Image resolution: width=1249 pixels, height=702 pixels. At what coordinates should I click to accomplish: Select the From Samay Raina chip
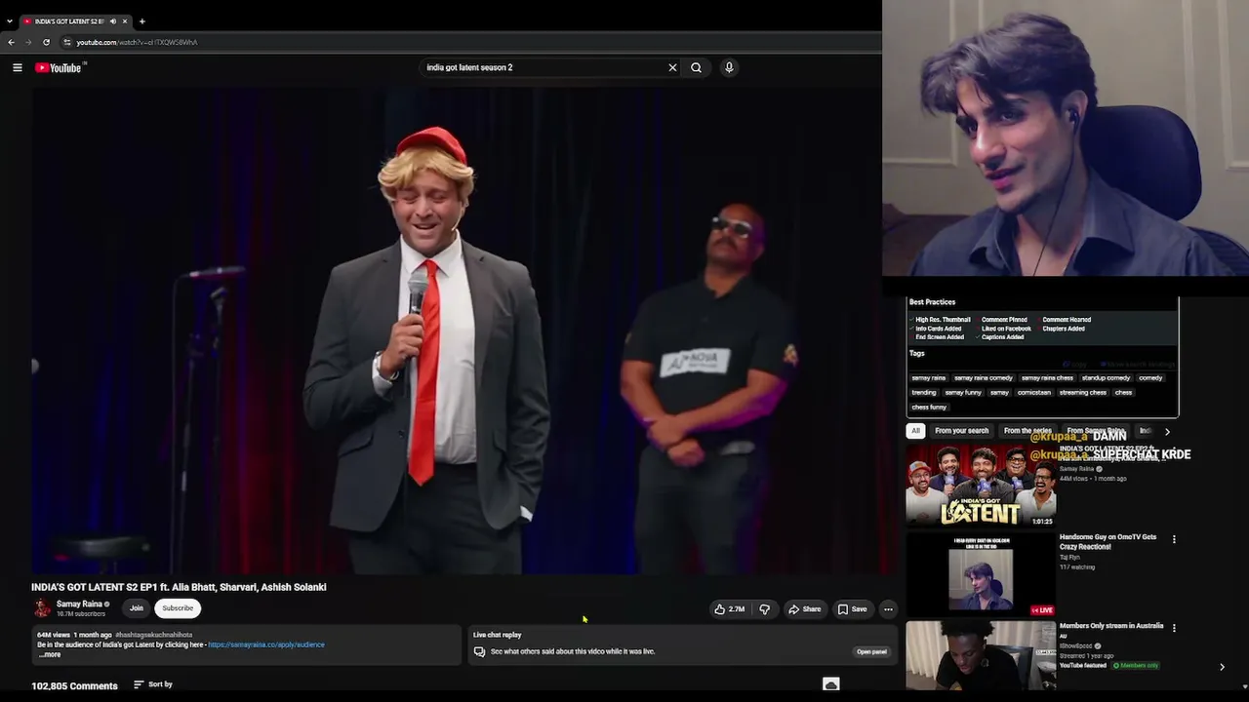click(1096, 431)
